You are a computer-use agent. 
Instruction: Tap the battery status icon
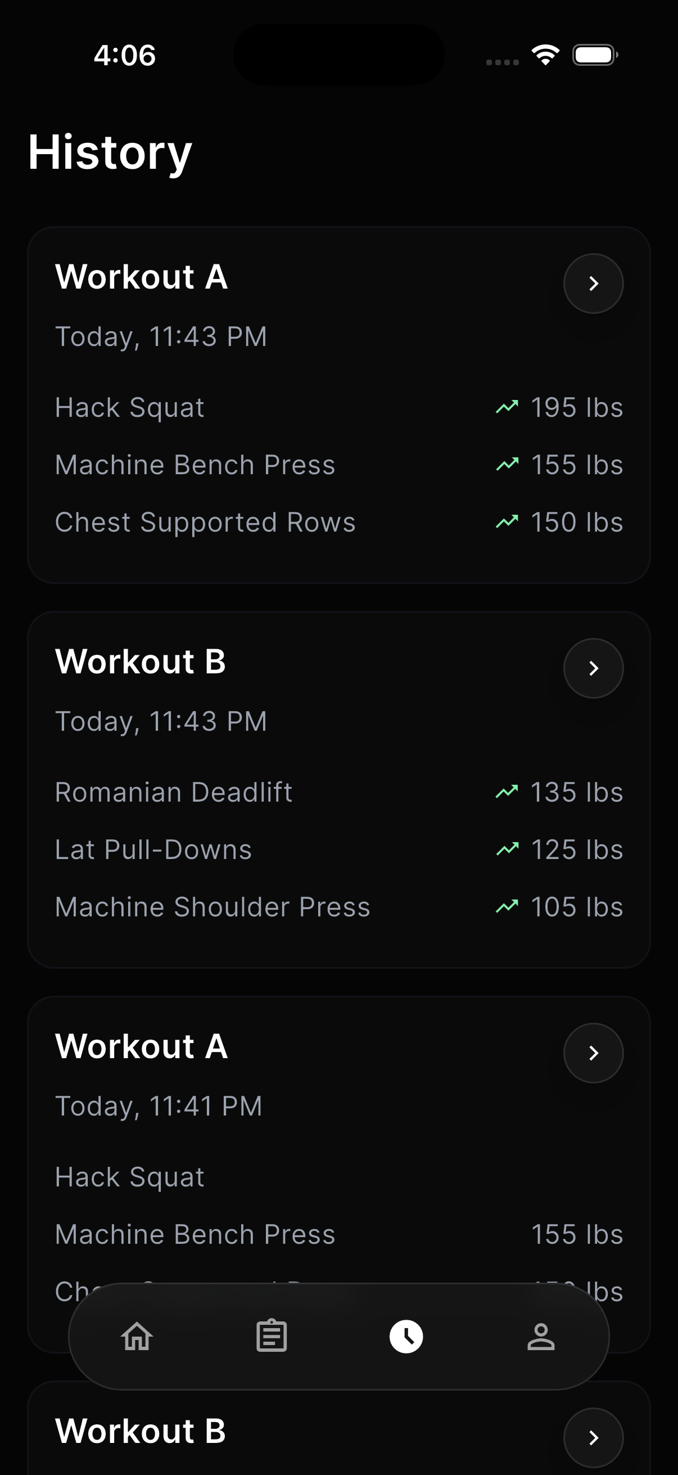(x=594, y=55)
